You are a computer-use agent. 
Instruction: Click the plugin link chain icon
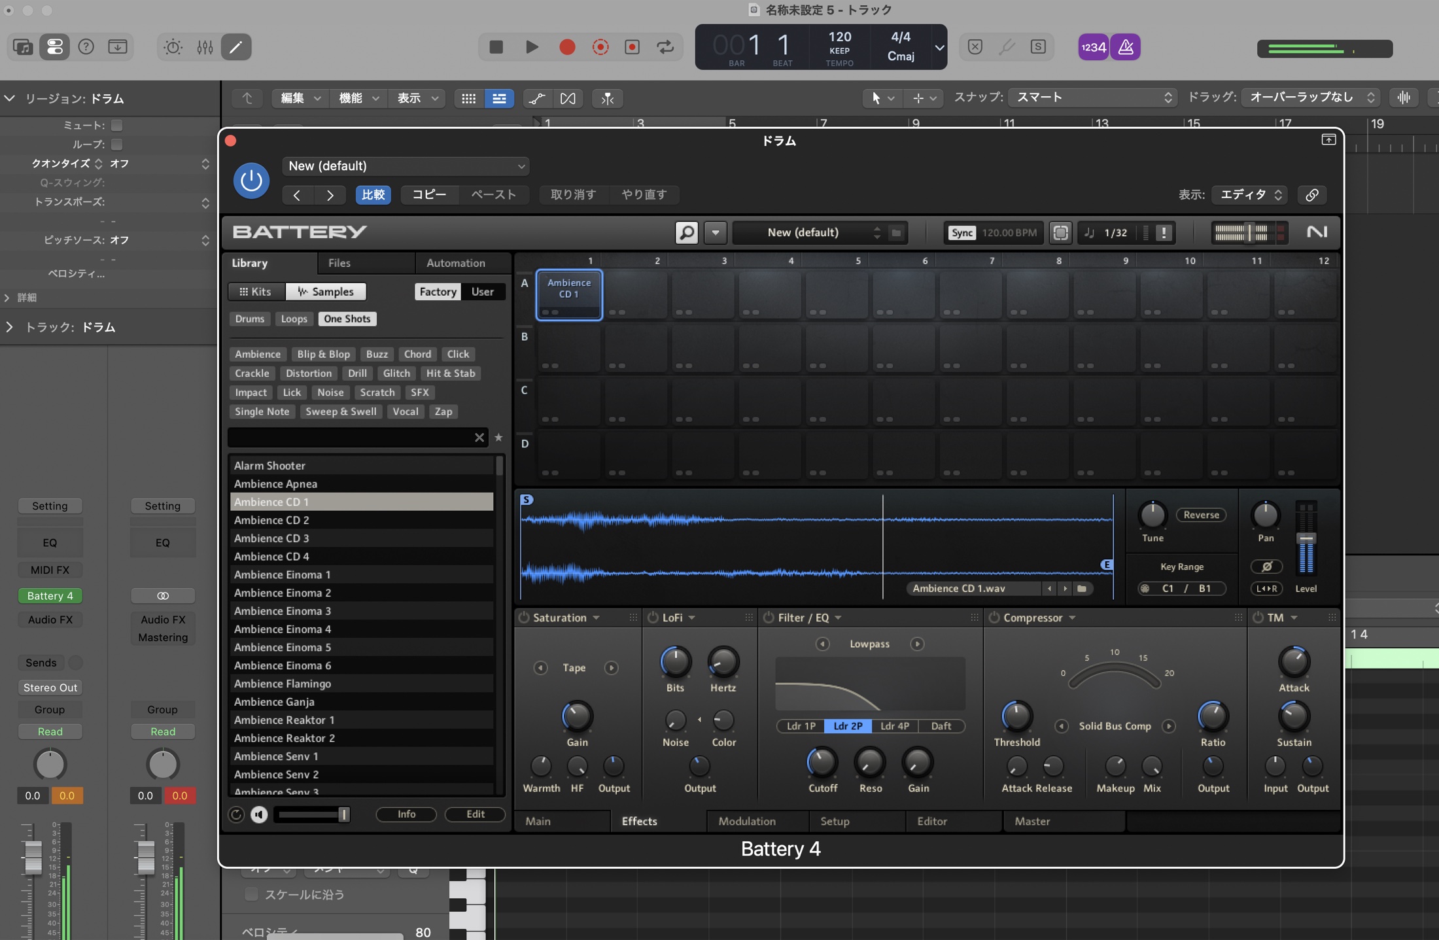tap(1311, 195)
